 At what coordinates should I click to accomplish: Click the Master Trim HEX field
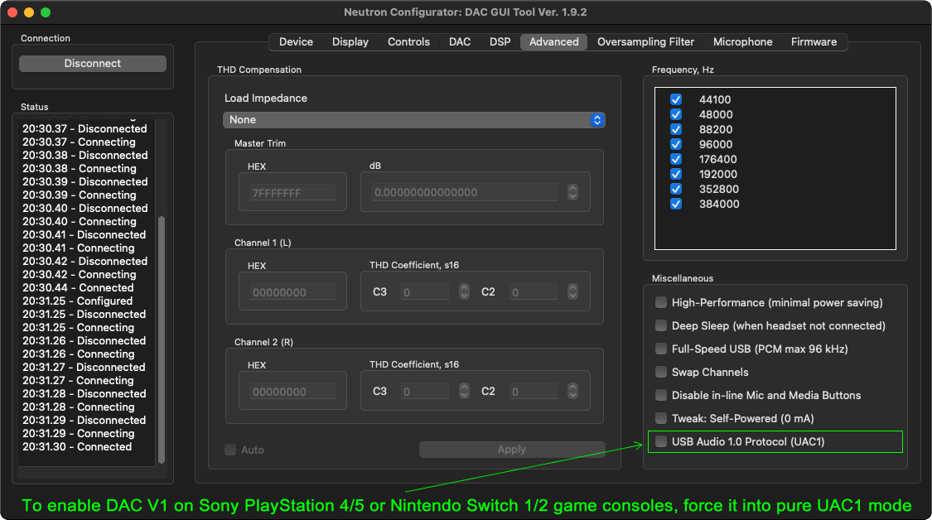coord(292,193)
